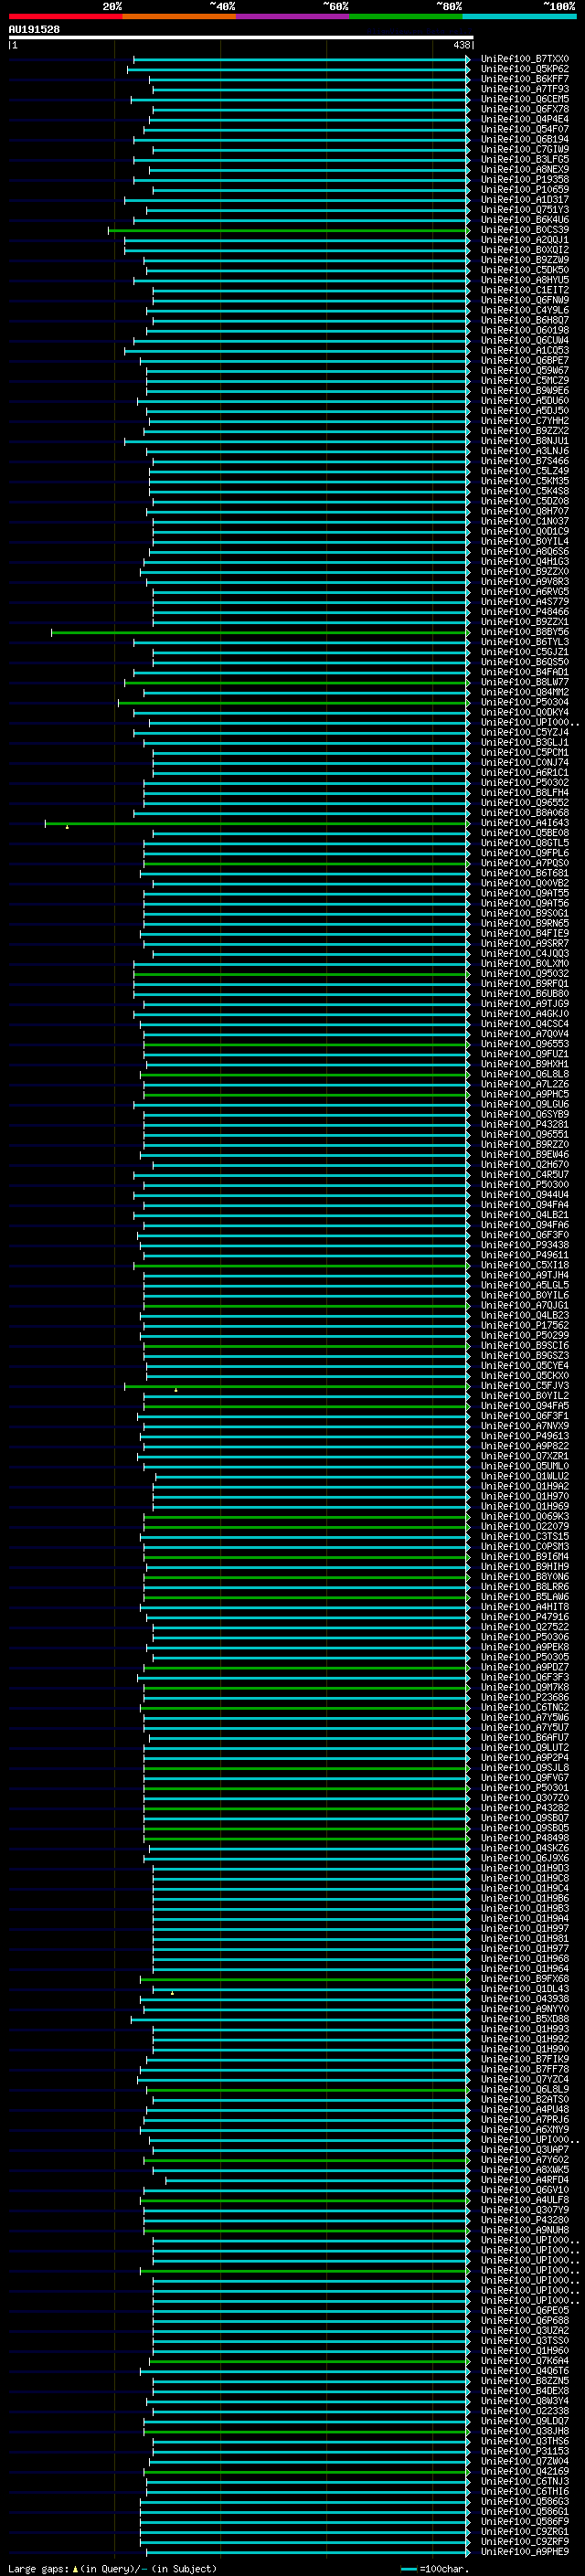Select label UniRef100_B6TYL3
This screenshot has height=2576, width=585.
pos(525,642)
